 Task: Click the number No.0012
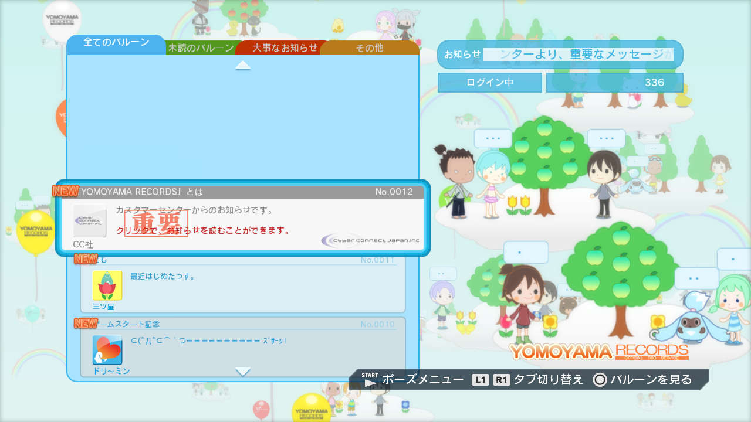coord(394,192)
